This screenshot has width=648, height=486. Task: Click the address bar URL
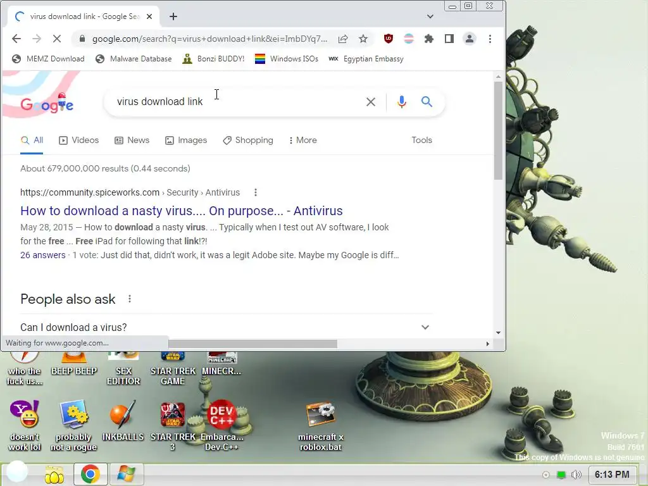point(209,39)
